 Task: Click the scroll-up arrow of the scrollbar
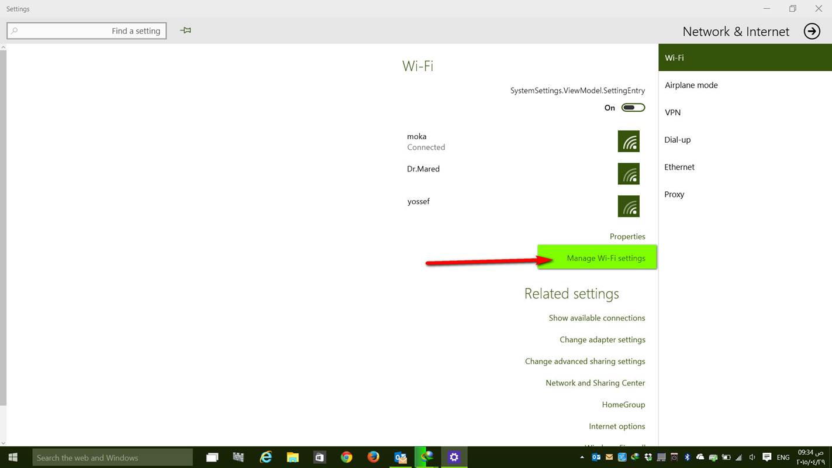point(3,47)
